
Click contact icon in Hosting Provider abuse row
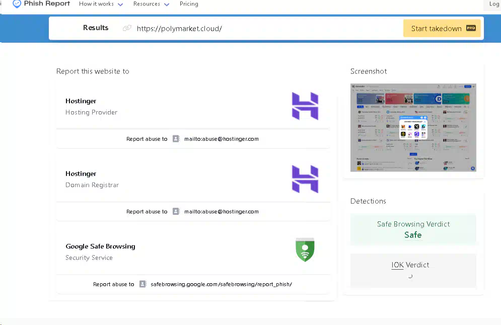[176, 138]
